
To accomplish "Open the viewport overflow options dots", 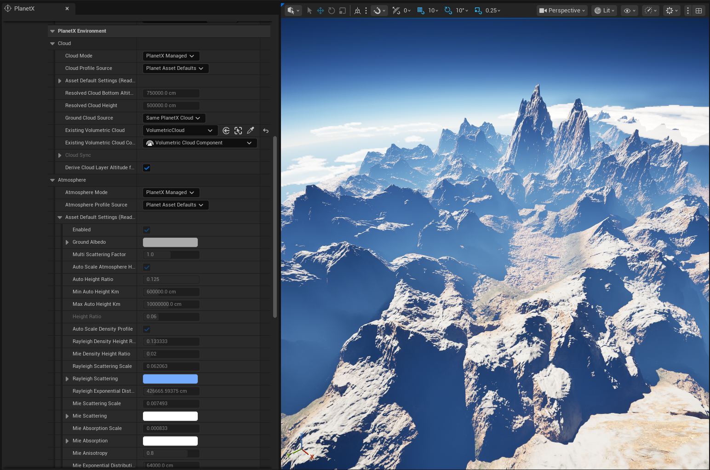I will (x=688, y=11).
